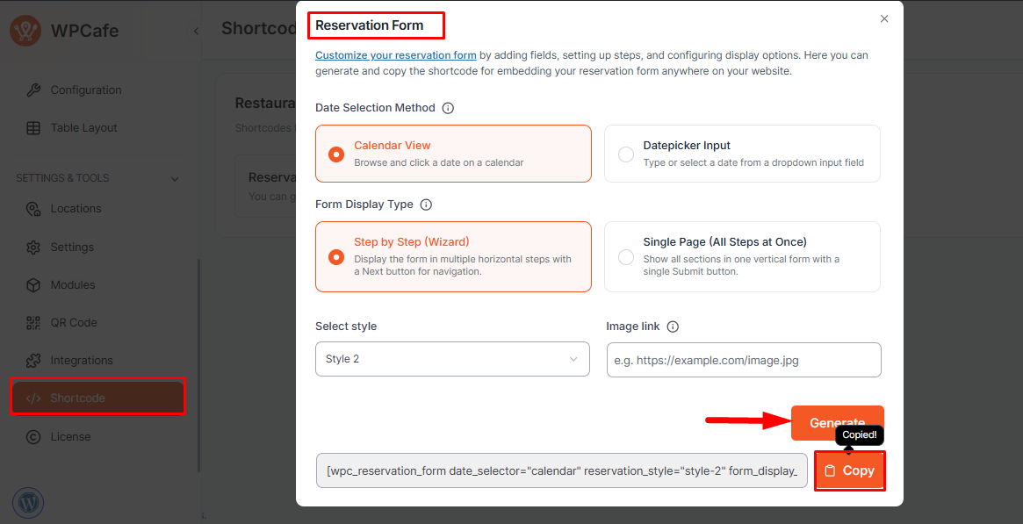Image resolution: width=1023 pixels, height=524 pixels.
Task: Click the WPCafe logo icon
Action: tap(25, 32)
